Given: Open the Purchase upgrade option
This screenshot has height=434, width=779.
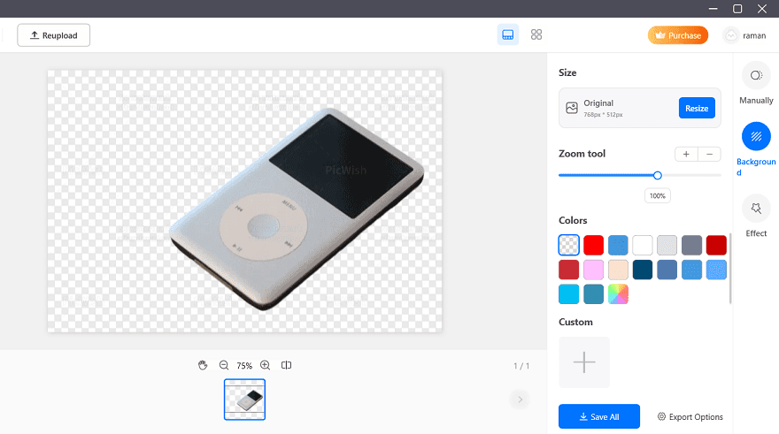Looking at the screenshot, I should (678, 35).
